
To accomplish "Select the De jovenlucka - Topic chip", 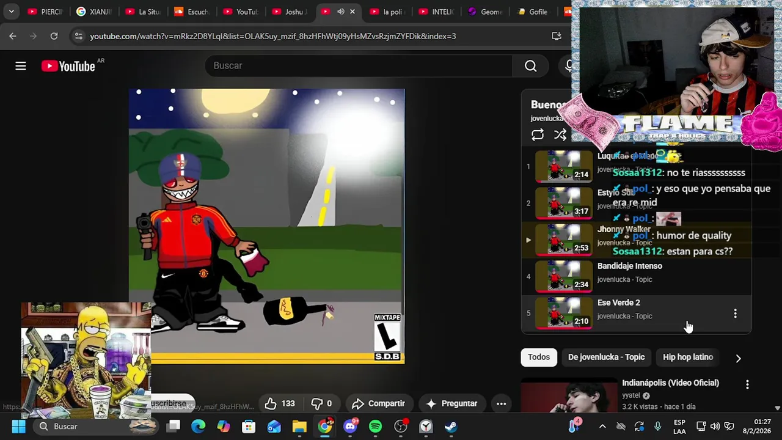I will 606,357.
